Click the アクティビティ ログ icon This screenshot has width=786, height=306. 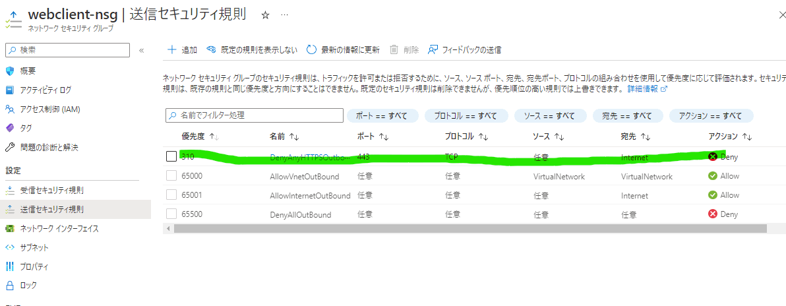(9, 90)
